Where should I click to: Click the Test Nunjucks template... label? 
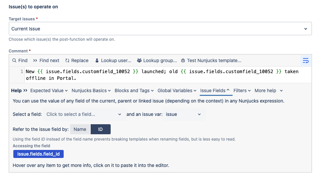point(214,60)
